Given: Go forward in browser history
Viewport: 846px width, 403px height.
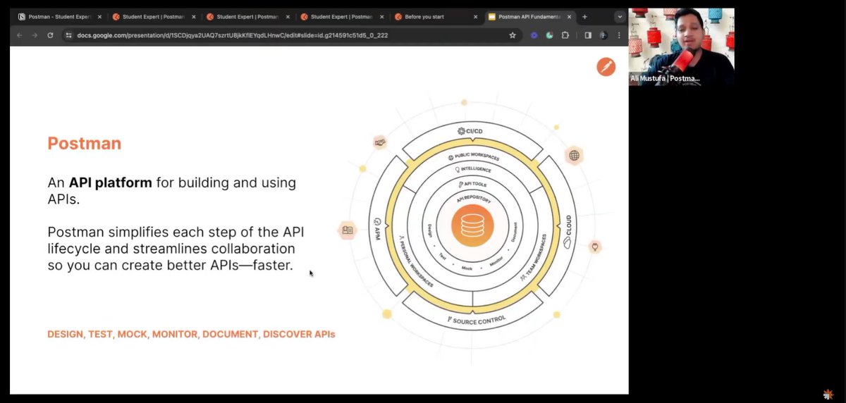Looking at the screenshot, I should pos(35,35).
